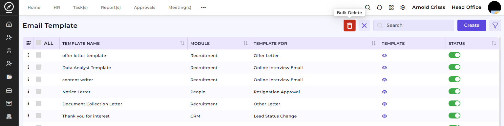Preview content writer template via eye icon
This screenshot has width=504, height=126.
coord(385,80)
